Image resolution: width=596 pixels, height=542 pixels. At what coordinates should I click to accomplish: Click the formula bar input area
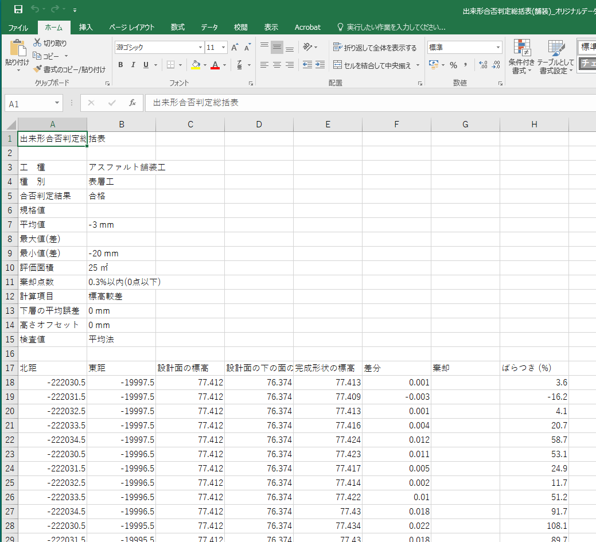tap(371, 103)
